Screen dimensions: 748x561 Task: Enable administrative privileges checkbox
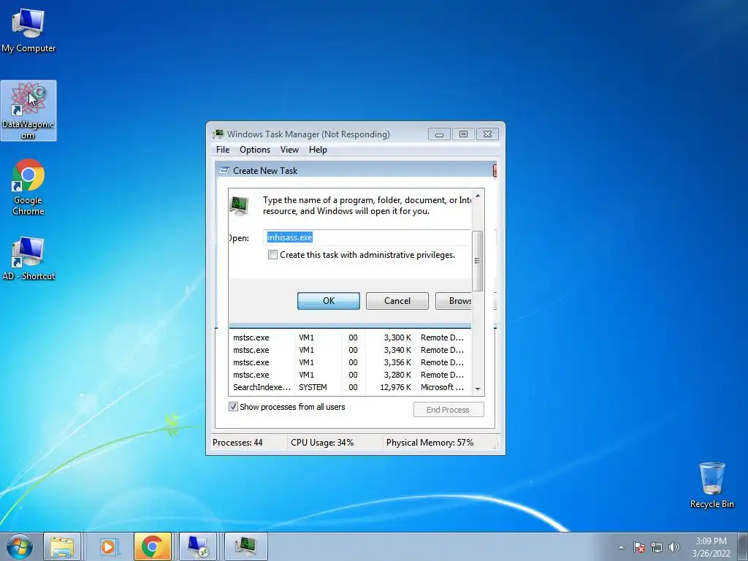(x=272, y=255)
